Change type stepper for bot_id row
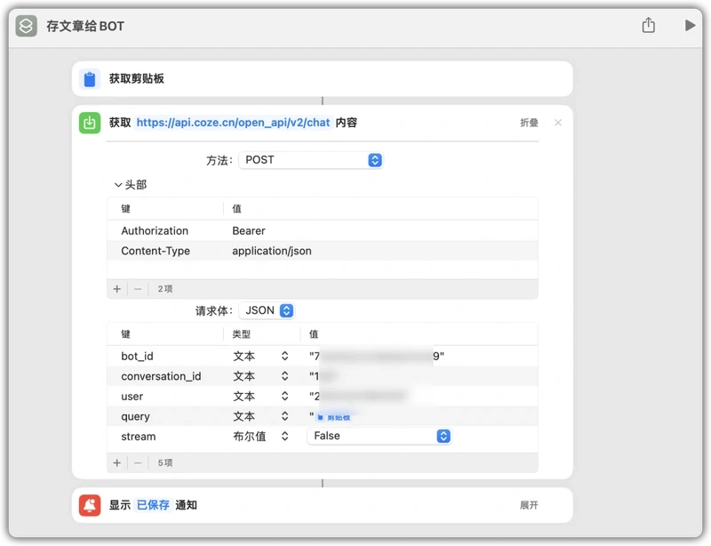The image size is (711, 546). [284, 357]
